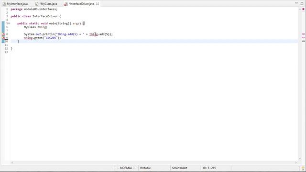
Task: Click the tip light bulb in status bar
Action: point(303,168)
